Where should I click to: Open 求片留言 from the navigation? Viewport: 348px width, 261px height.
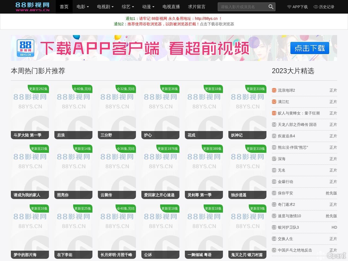(x=197, y=7)
